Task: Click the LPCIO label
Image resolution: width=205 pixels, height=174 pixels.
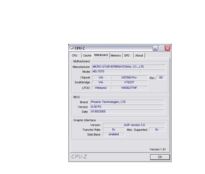Action: [86, 88]
